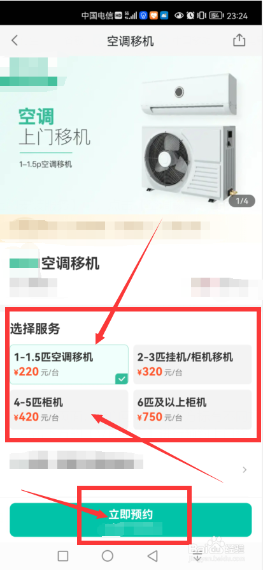This screenshot has height=570, width=263.
Task: Tap the Android back triangle icon
Action: click(153, 556)
